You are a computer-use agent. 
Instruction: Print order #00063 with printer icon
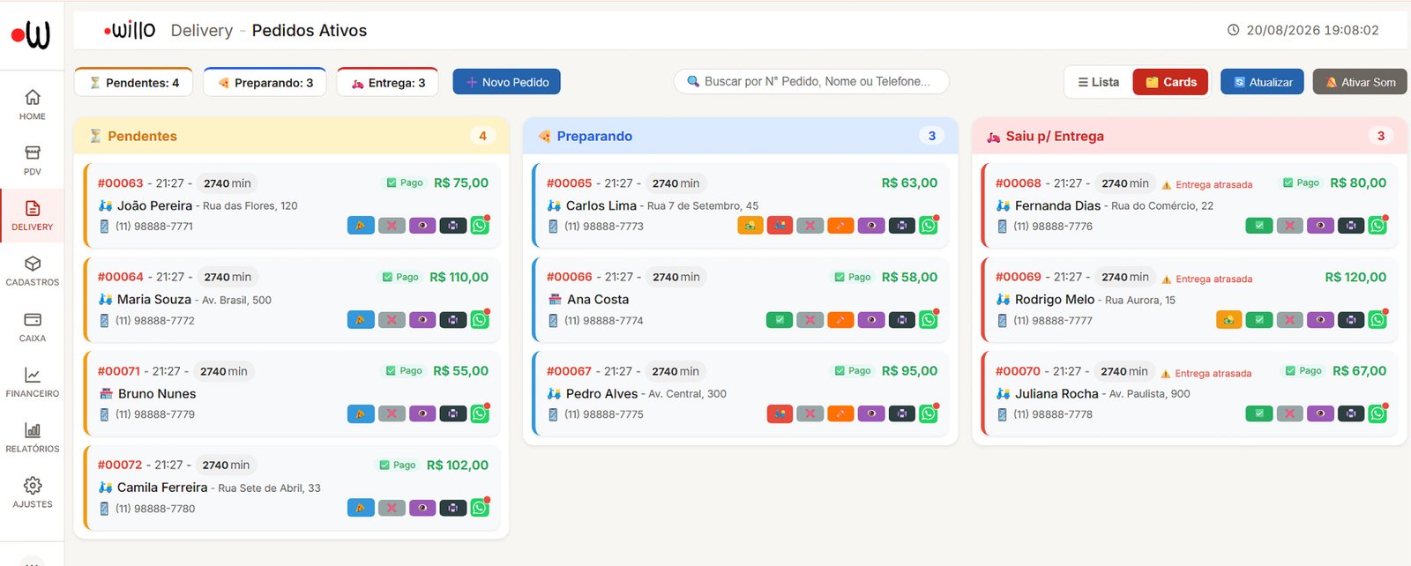pyautogui.click(x=452, y=226)
